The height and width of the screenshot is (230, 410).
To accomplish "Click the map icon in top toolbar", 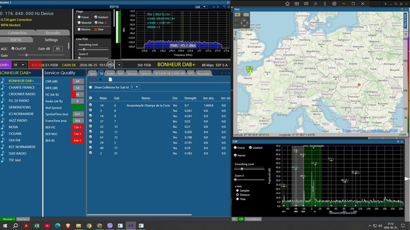I will click(306, 4).
